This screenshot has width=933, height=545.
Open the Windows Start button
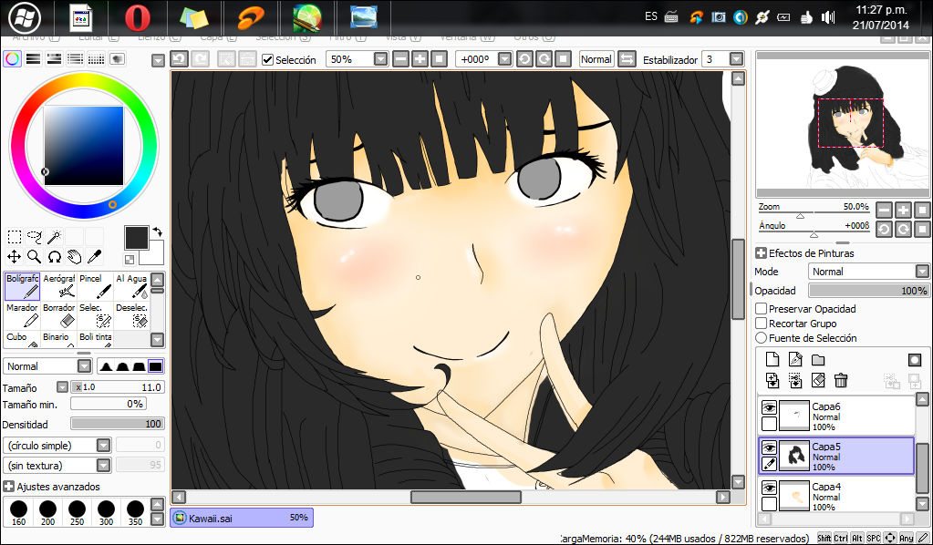tap(25, 18)
